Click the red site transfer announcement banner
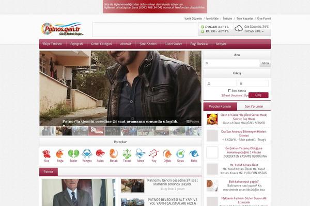Viewport: 310px width, 206px height. (155, 7)
